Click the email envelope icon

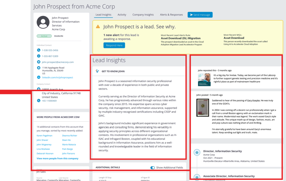(x=39, y=62)
